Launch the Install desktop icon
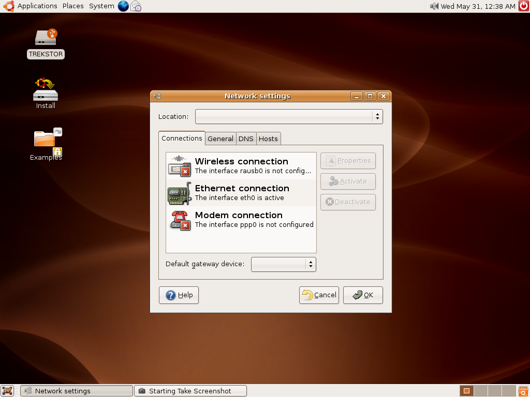 (46, 89)
